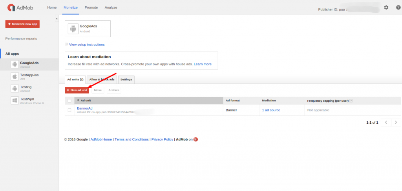Click Apple icon beside TestApp-ios

15,76
